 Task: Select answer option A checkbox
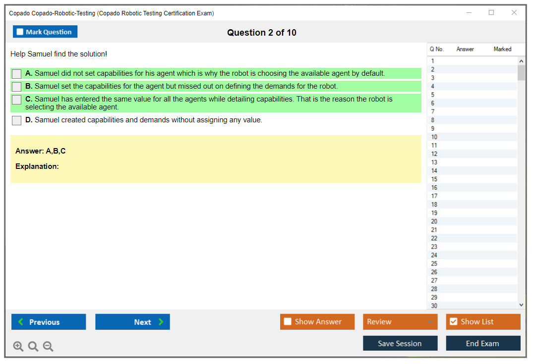tap(17, 74)
